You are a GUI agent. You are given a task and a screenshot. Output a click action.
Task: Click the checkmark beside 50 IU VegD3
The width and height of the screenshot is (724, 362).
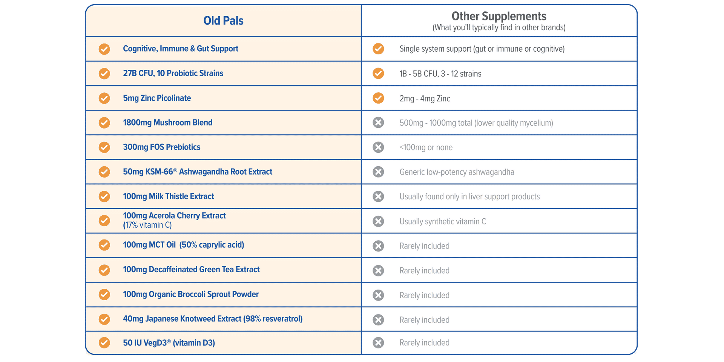104,343
